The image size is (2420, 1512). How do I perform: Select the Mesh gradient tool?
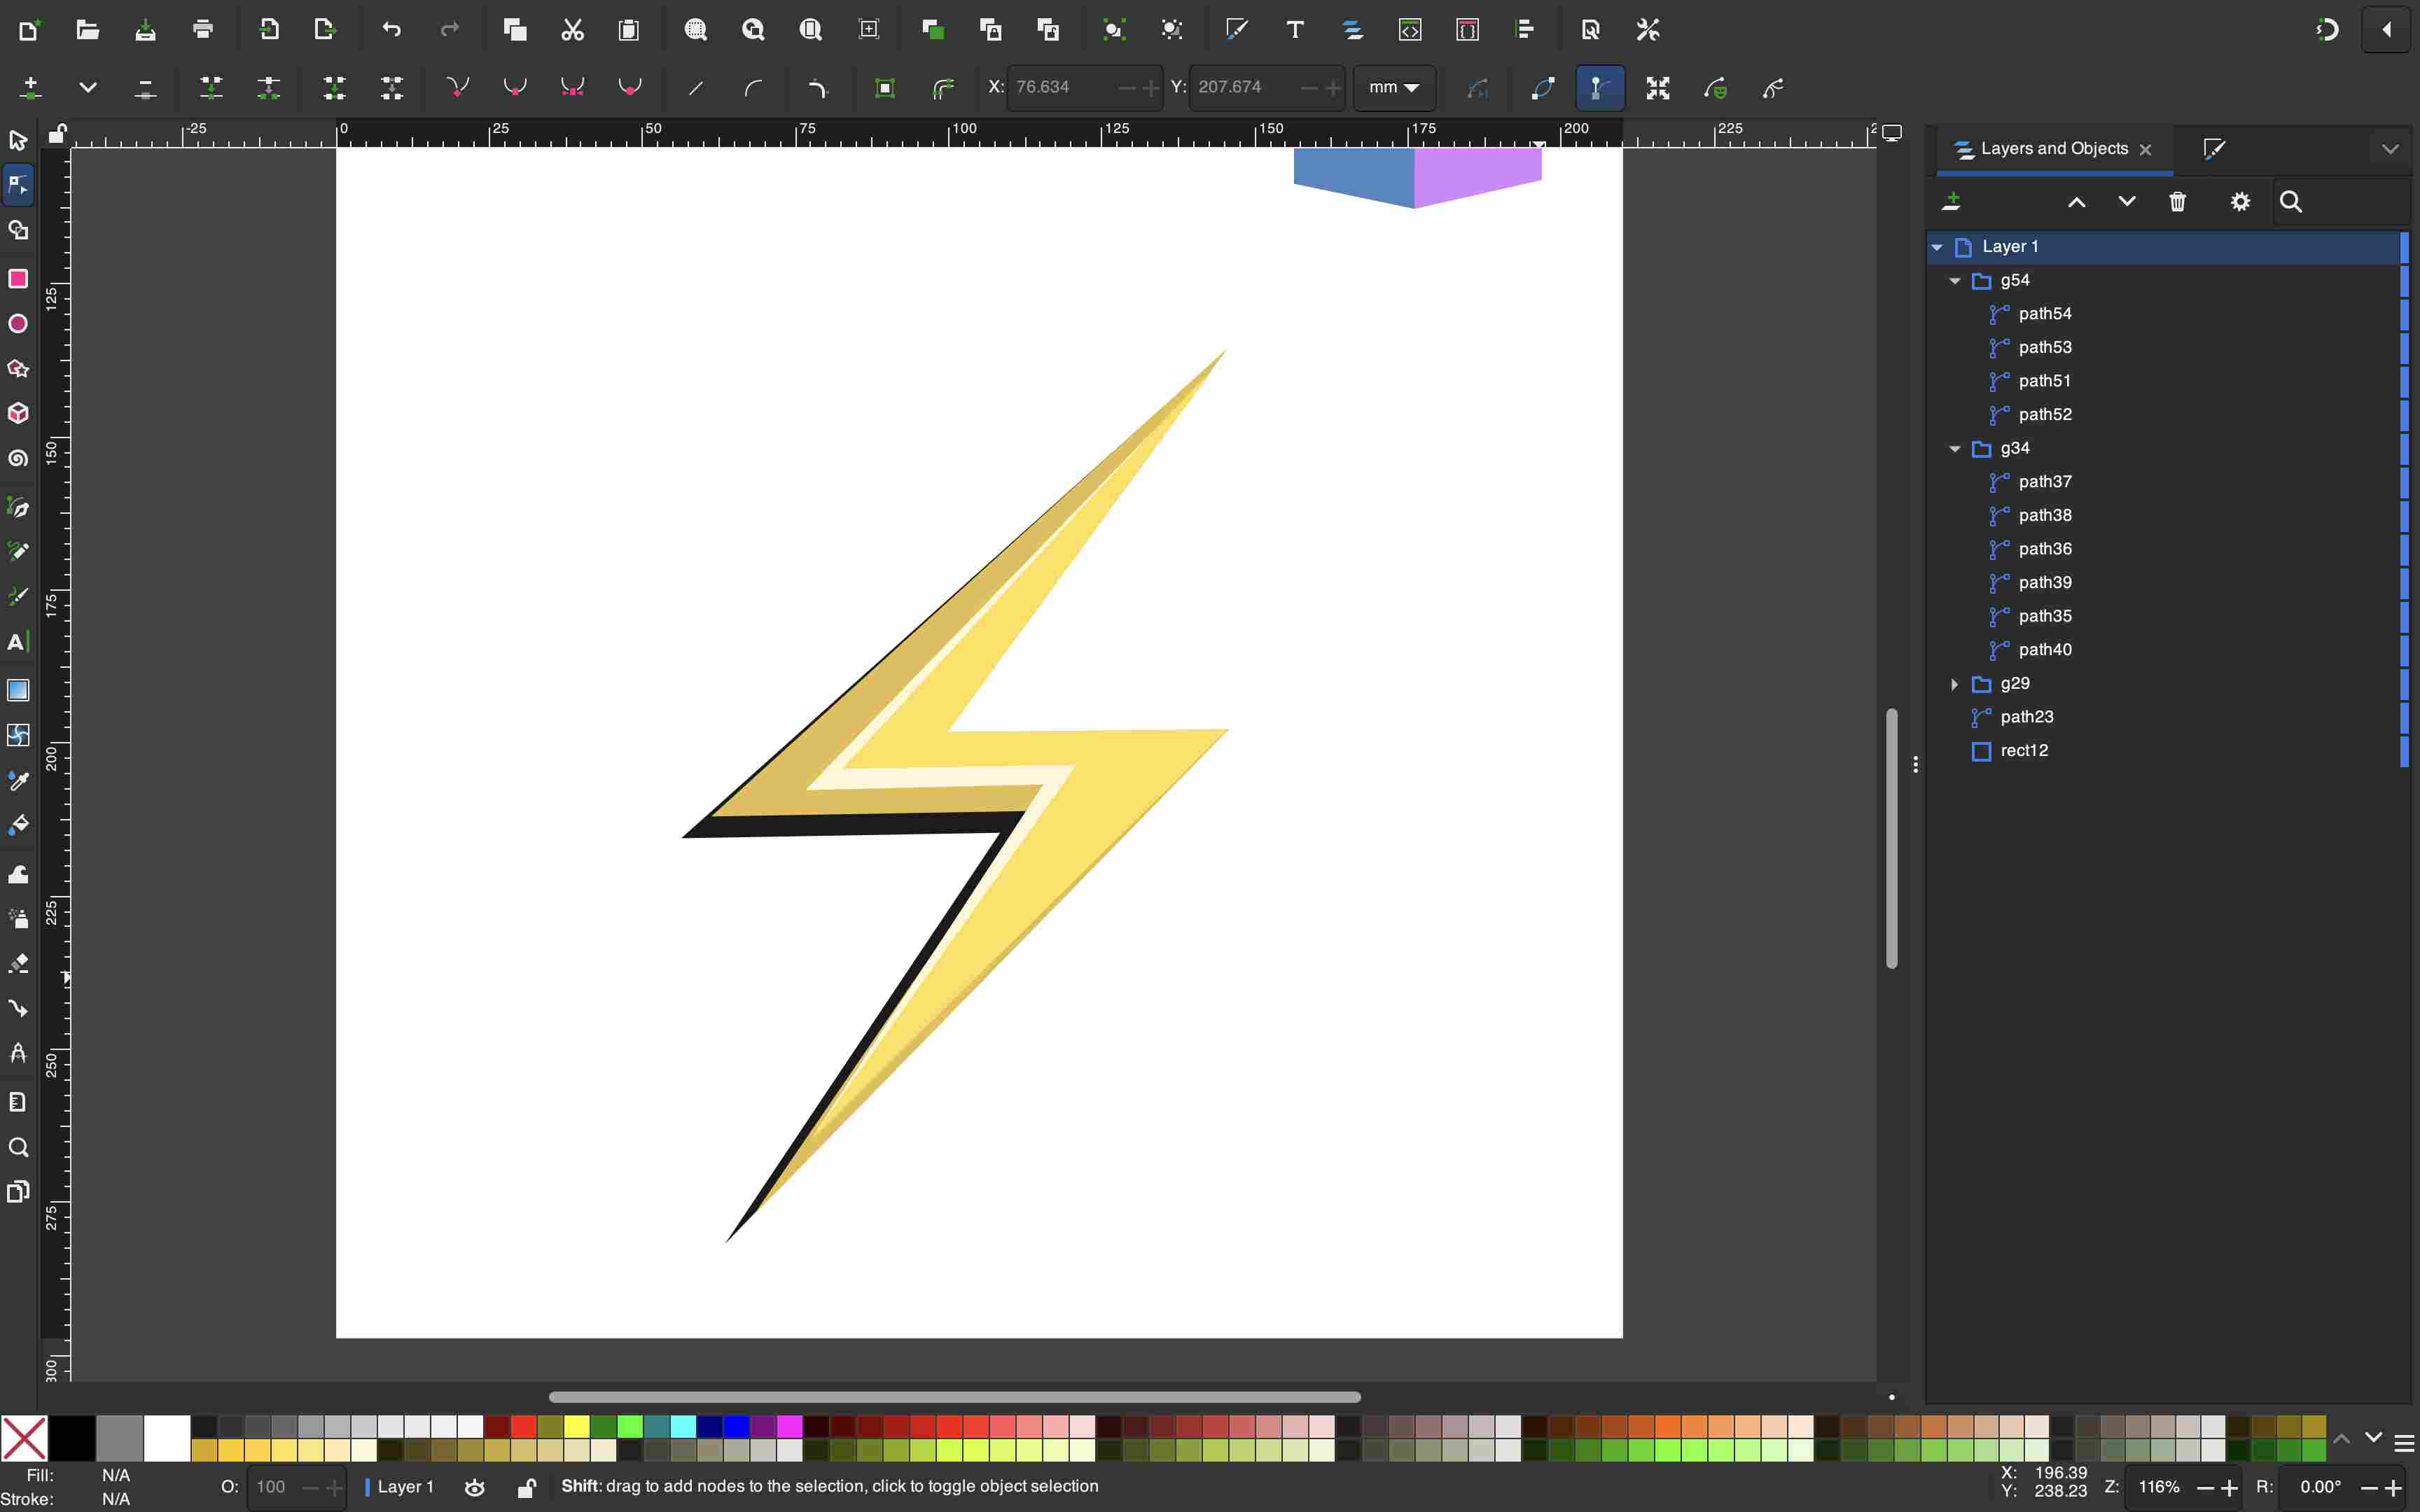pos(18,735)
